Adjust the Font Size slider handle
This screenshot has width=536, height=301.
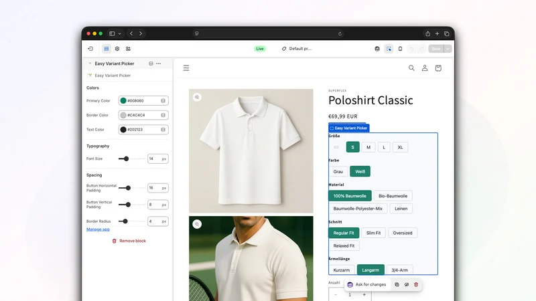click(x=126, y=159)
